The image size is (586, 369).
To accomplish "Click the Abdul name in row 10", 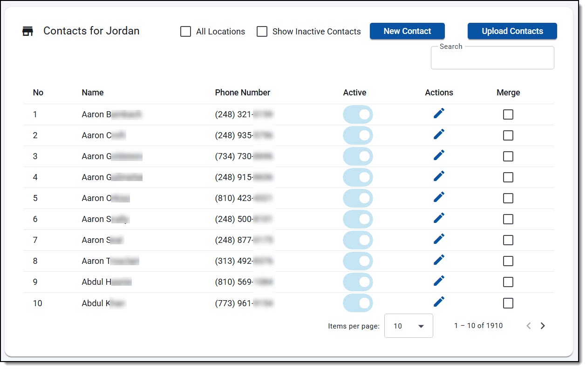I will click(104, 303).
